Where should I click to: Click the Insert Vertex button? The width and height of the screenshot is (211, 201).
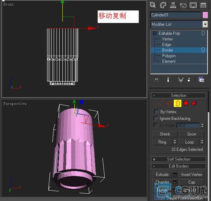tap(192, 174)
